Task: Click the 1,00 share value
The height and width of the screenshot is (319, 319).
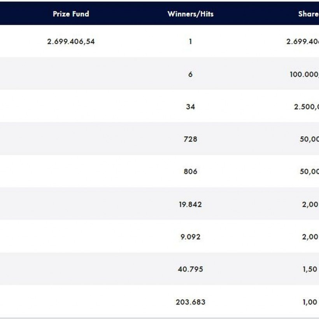Action: pyautogui.click(x=310, y=302)
